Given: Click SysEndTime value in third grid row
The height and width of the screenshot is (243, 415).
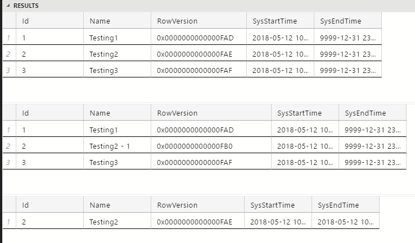Looking at the screenshot, I should pyautogui.click(x=345, y=222).
